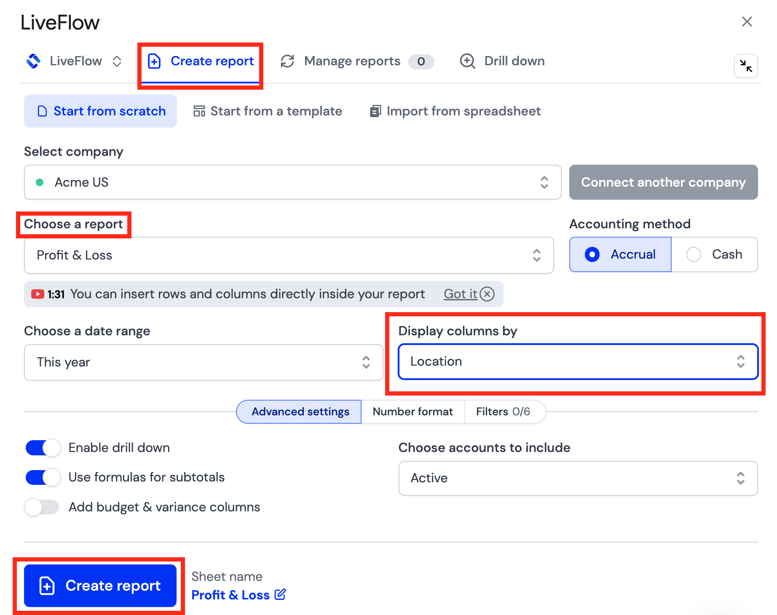The width and height of the screenshot is (777, 615).
Task: Open the Start from a template tab
Action: [x=268, y=111]
